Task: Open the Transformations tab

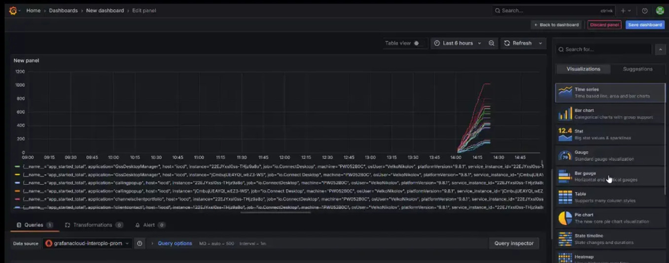Action: pos(94,225)
